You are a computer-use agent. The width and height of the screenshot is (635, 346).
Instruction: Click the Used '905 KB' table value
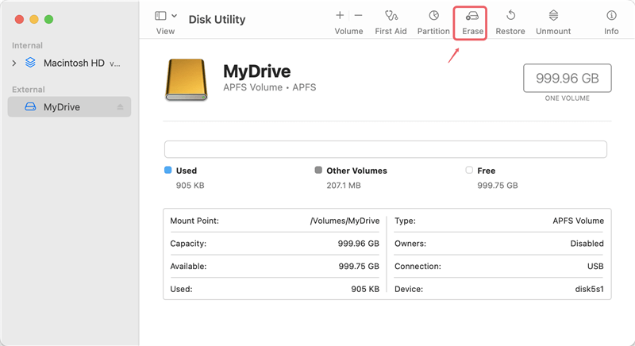365,289
